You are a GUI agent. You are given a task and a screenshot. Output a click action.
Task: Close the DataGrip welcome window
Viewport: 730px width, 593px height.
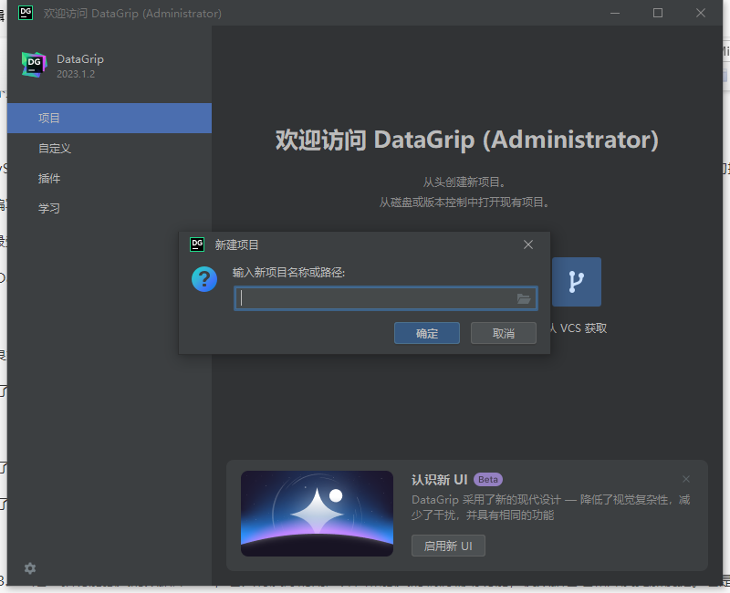pos(701,13)
